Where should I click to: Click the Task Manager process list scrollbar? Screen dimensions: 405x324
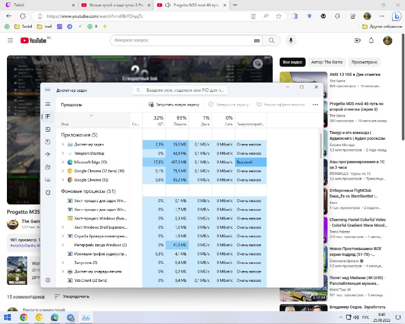321,147
